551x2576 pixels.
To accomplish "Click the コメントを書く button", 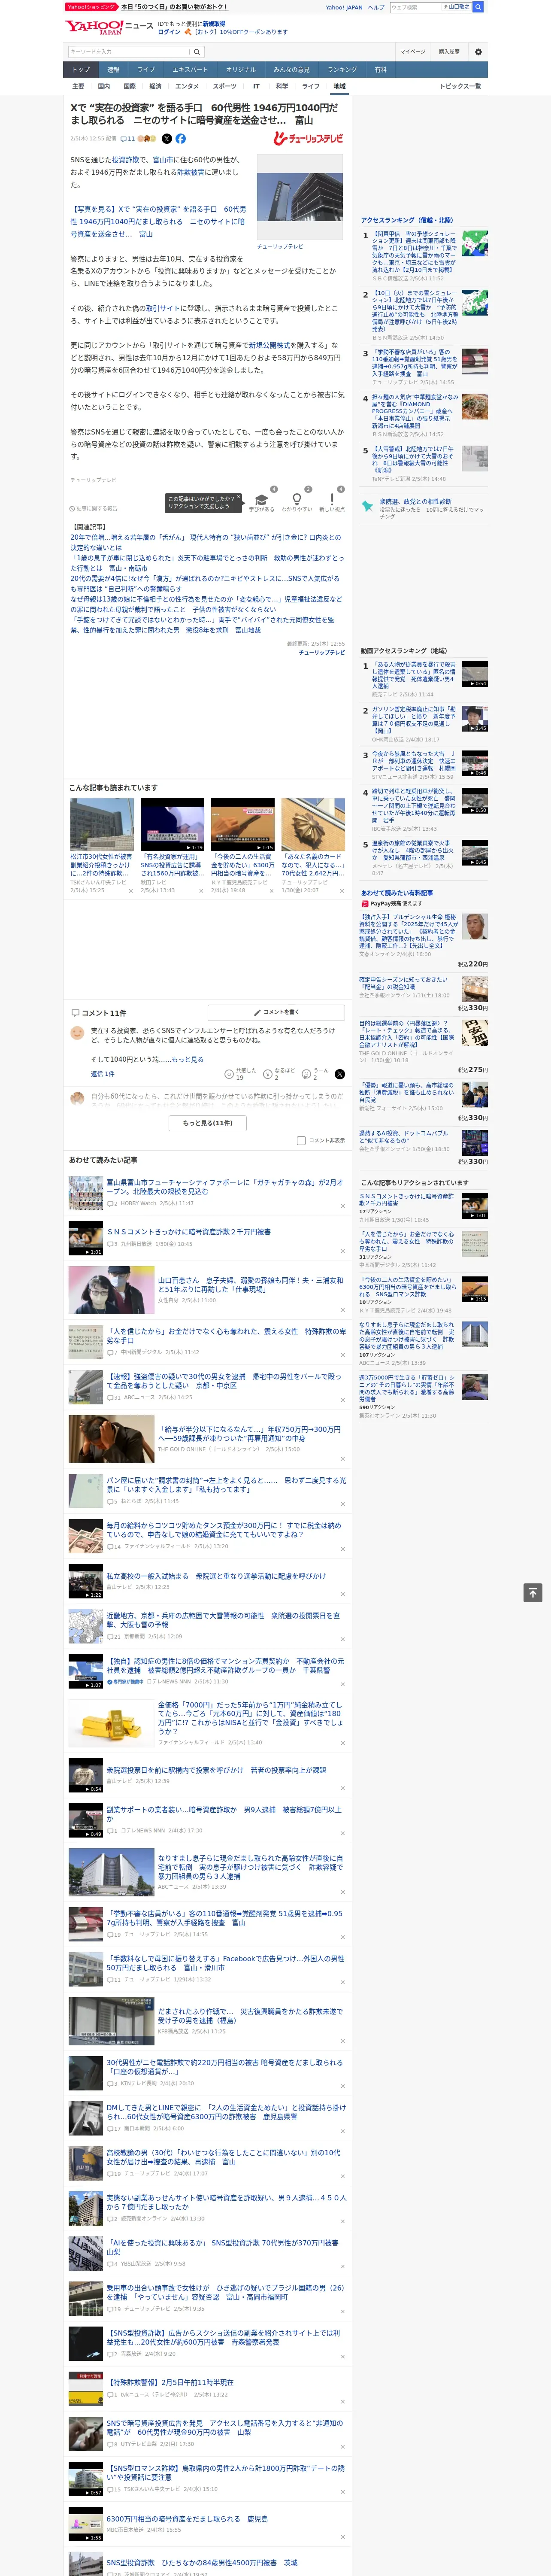I will click(x=276, y=1012).
